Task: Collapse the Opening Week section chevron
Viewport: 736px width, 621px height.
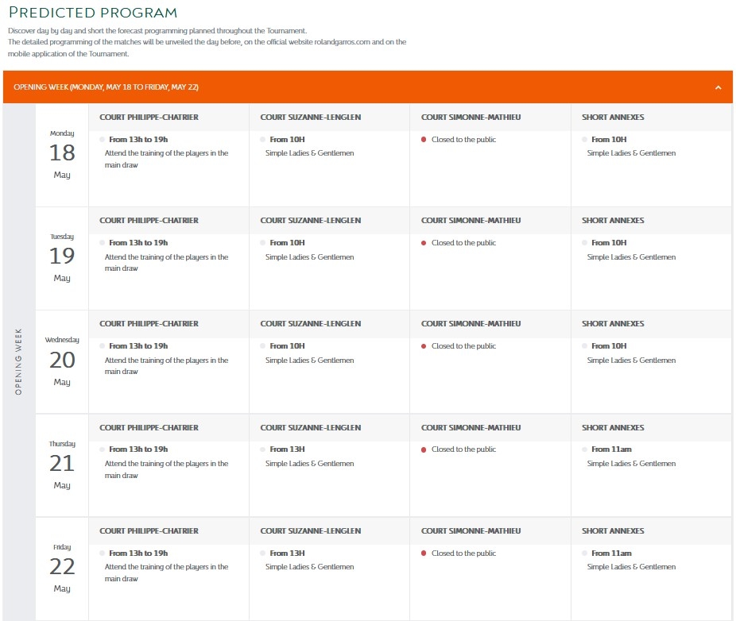Action: (718, 87)
